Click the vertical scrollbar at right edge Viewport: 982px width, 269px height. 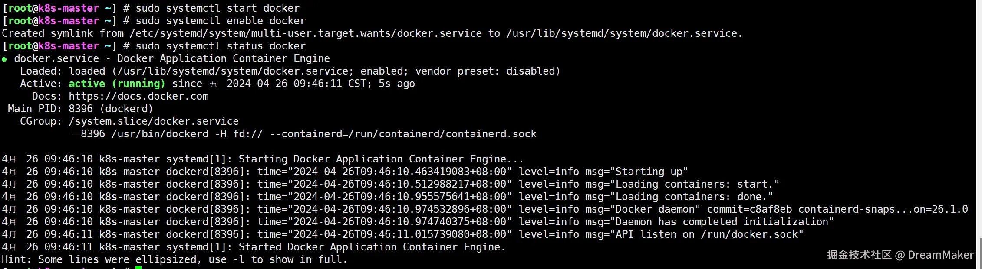(980, 251)
